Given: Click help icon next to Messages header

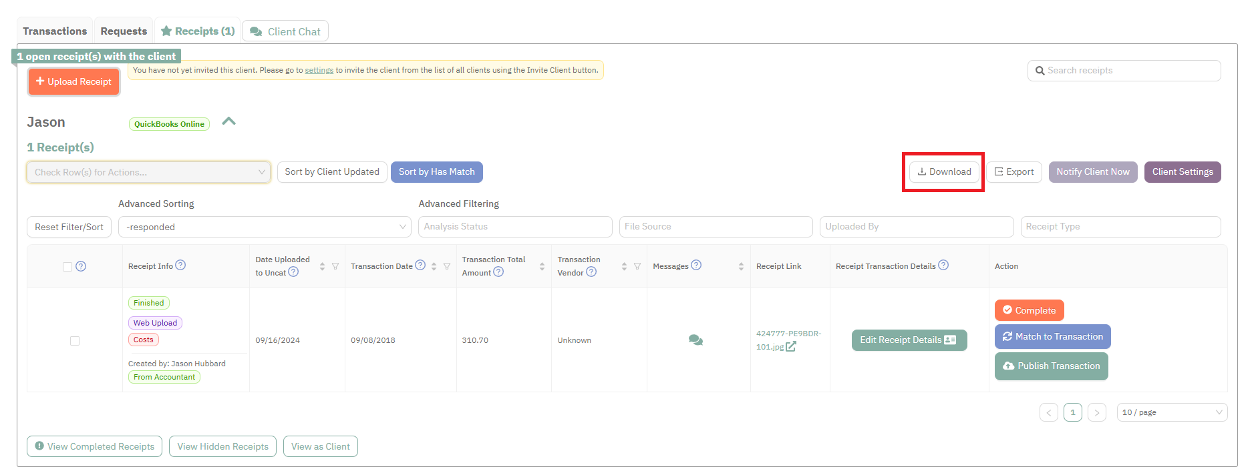Looking at the screenshot, I should 696,265.
